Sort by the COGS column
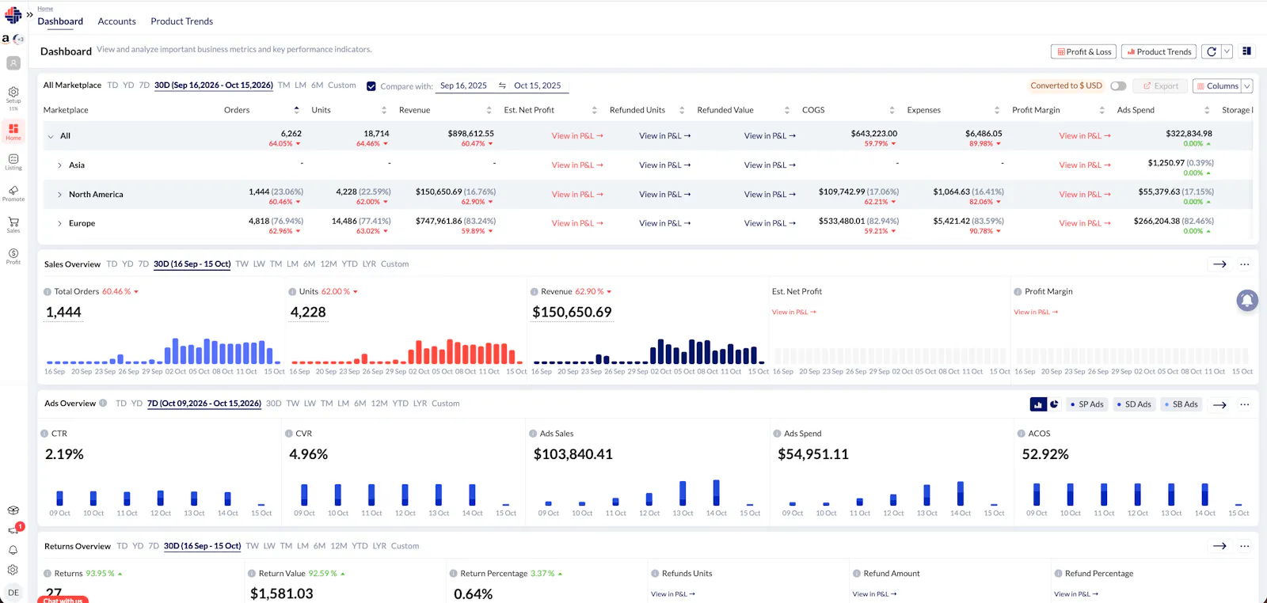The image size is (1267, 603). [892, 110]
